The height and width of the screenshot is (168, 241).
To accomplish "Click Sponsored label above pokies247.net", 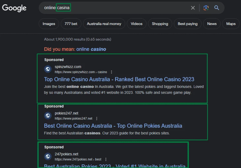I will point(54,106).
